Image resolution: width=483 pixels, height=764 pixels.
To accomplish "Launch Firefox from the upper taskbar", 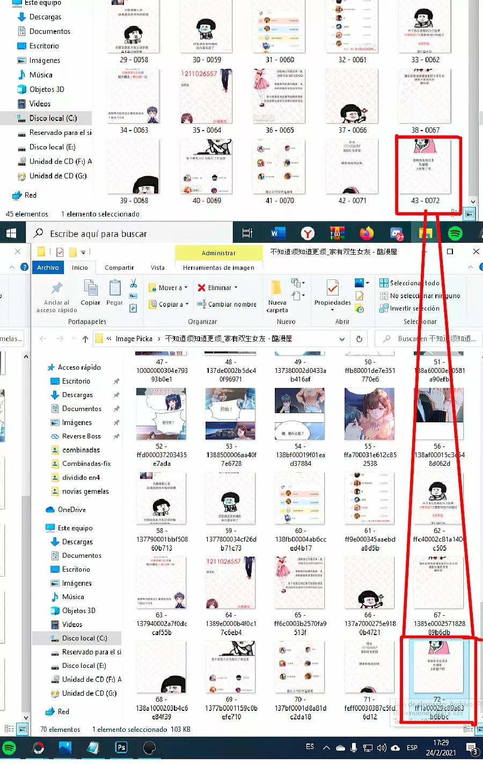I will click(367, 233).
